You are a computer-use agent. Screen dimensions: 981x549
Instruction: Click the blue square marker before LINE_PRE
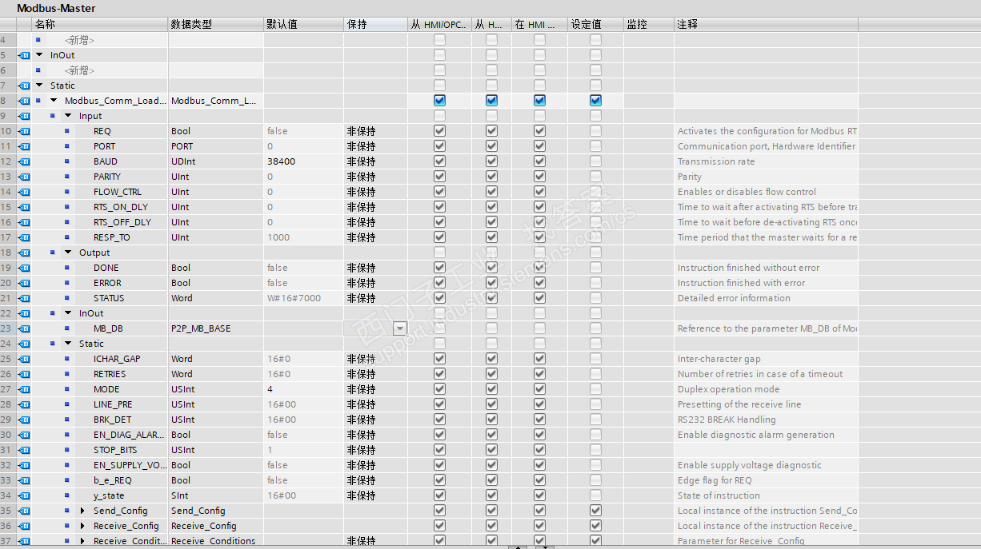[67, 404]
